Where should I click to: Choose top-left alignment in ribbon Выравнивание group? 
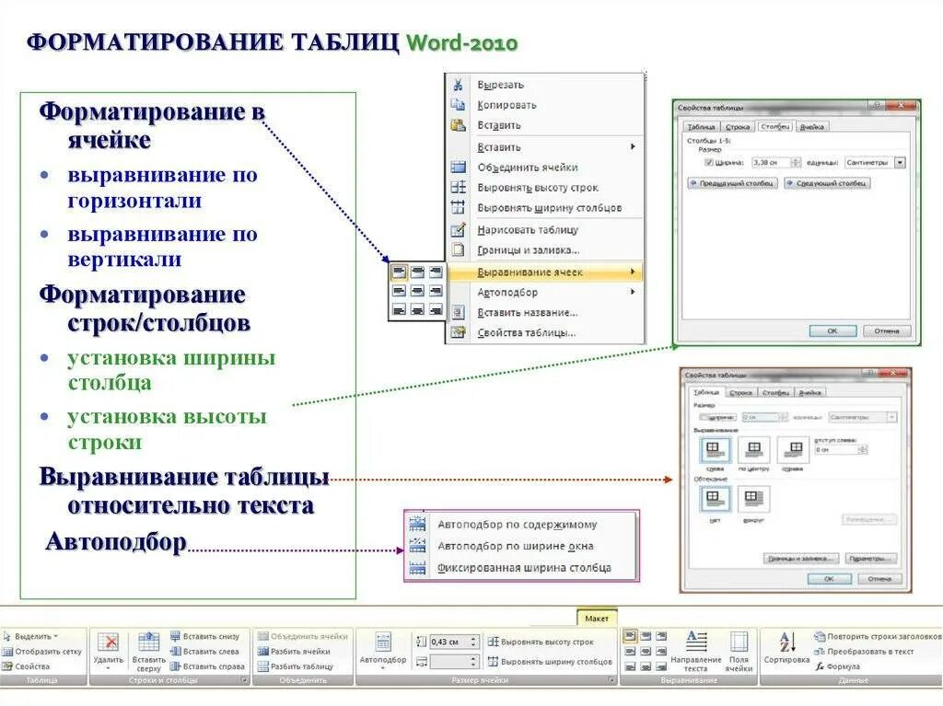(630, 636)
